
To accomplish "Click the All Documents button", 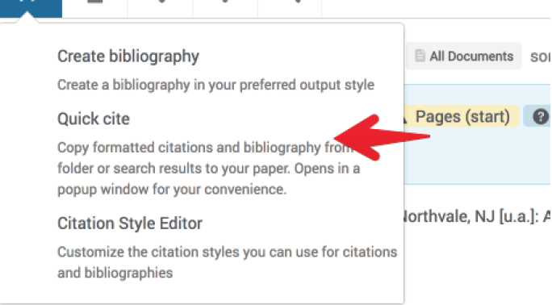I will [x=464, y=56].
